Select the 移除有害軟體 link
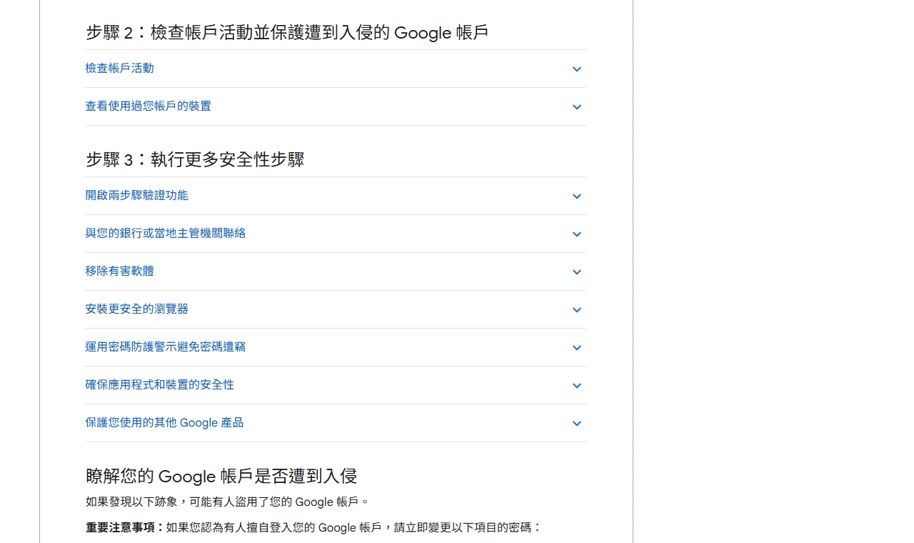Image resolution: width=914 pixels, height=543 pixels. click(x=119, y=271)
